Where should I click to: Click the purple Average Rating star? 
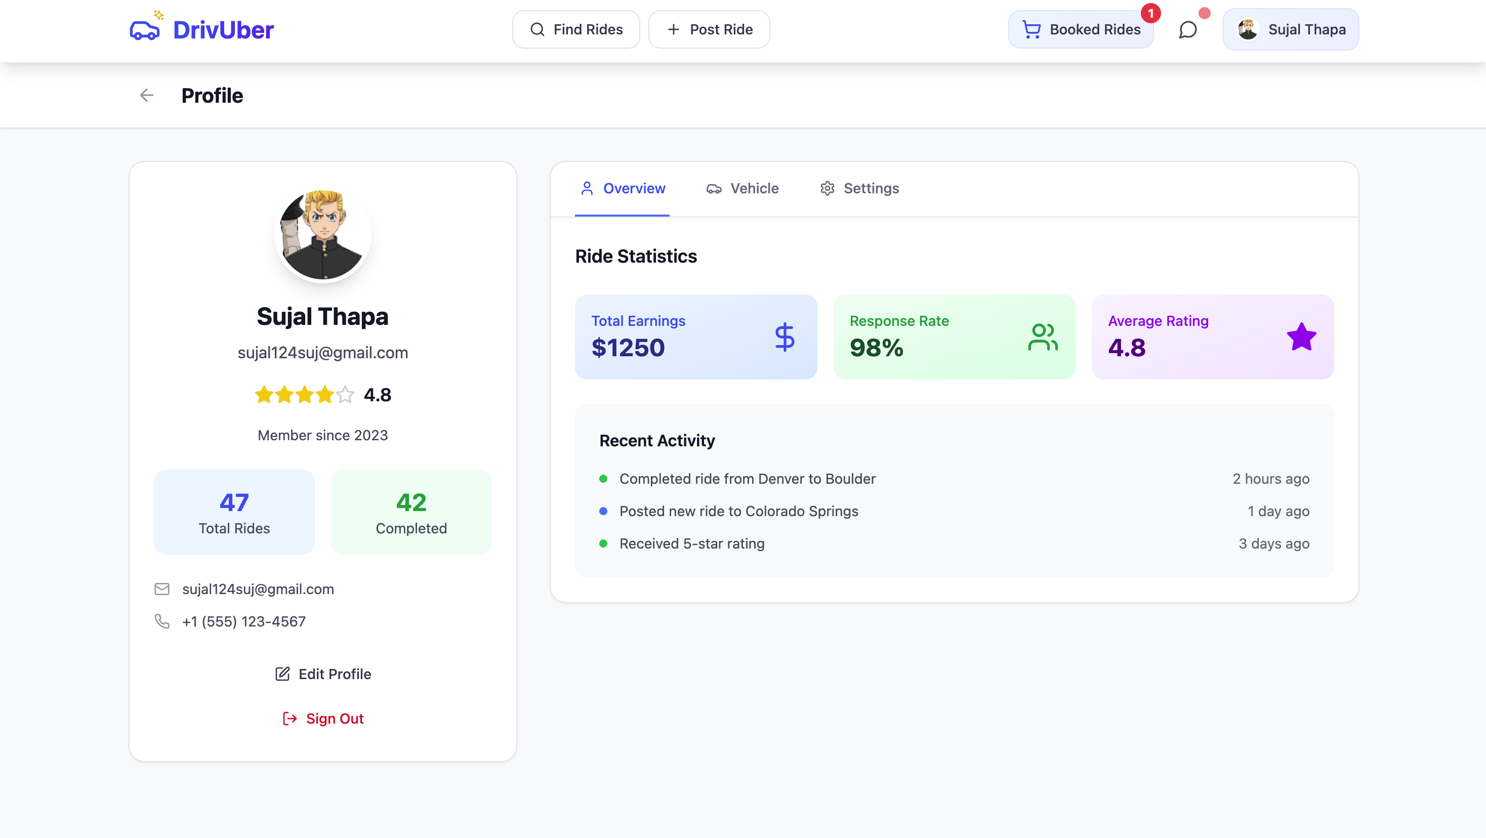pos(1301,337)
